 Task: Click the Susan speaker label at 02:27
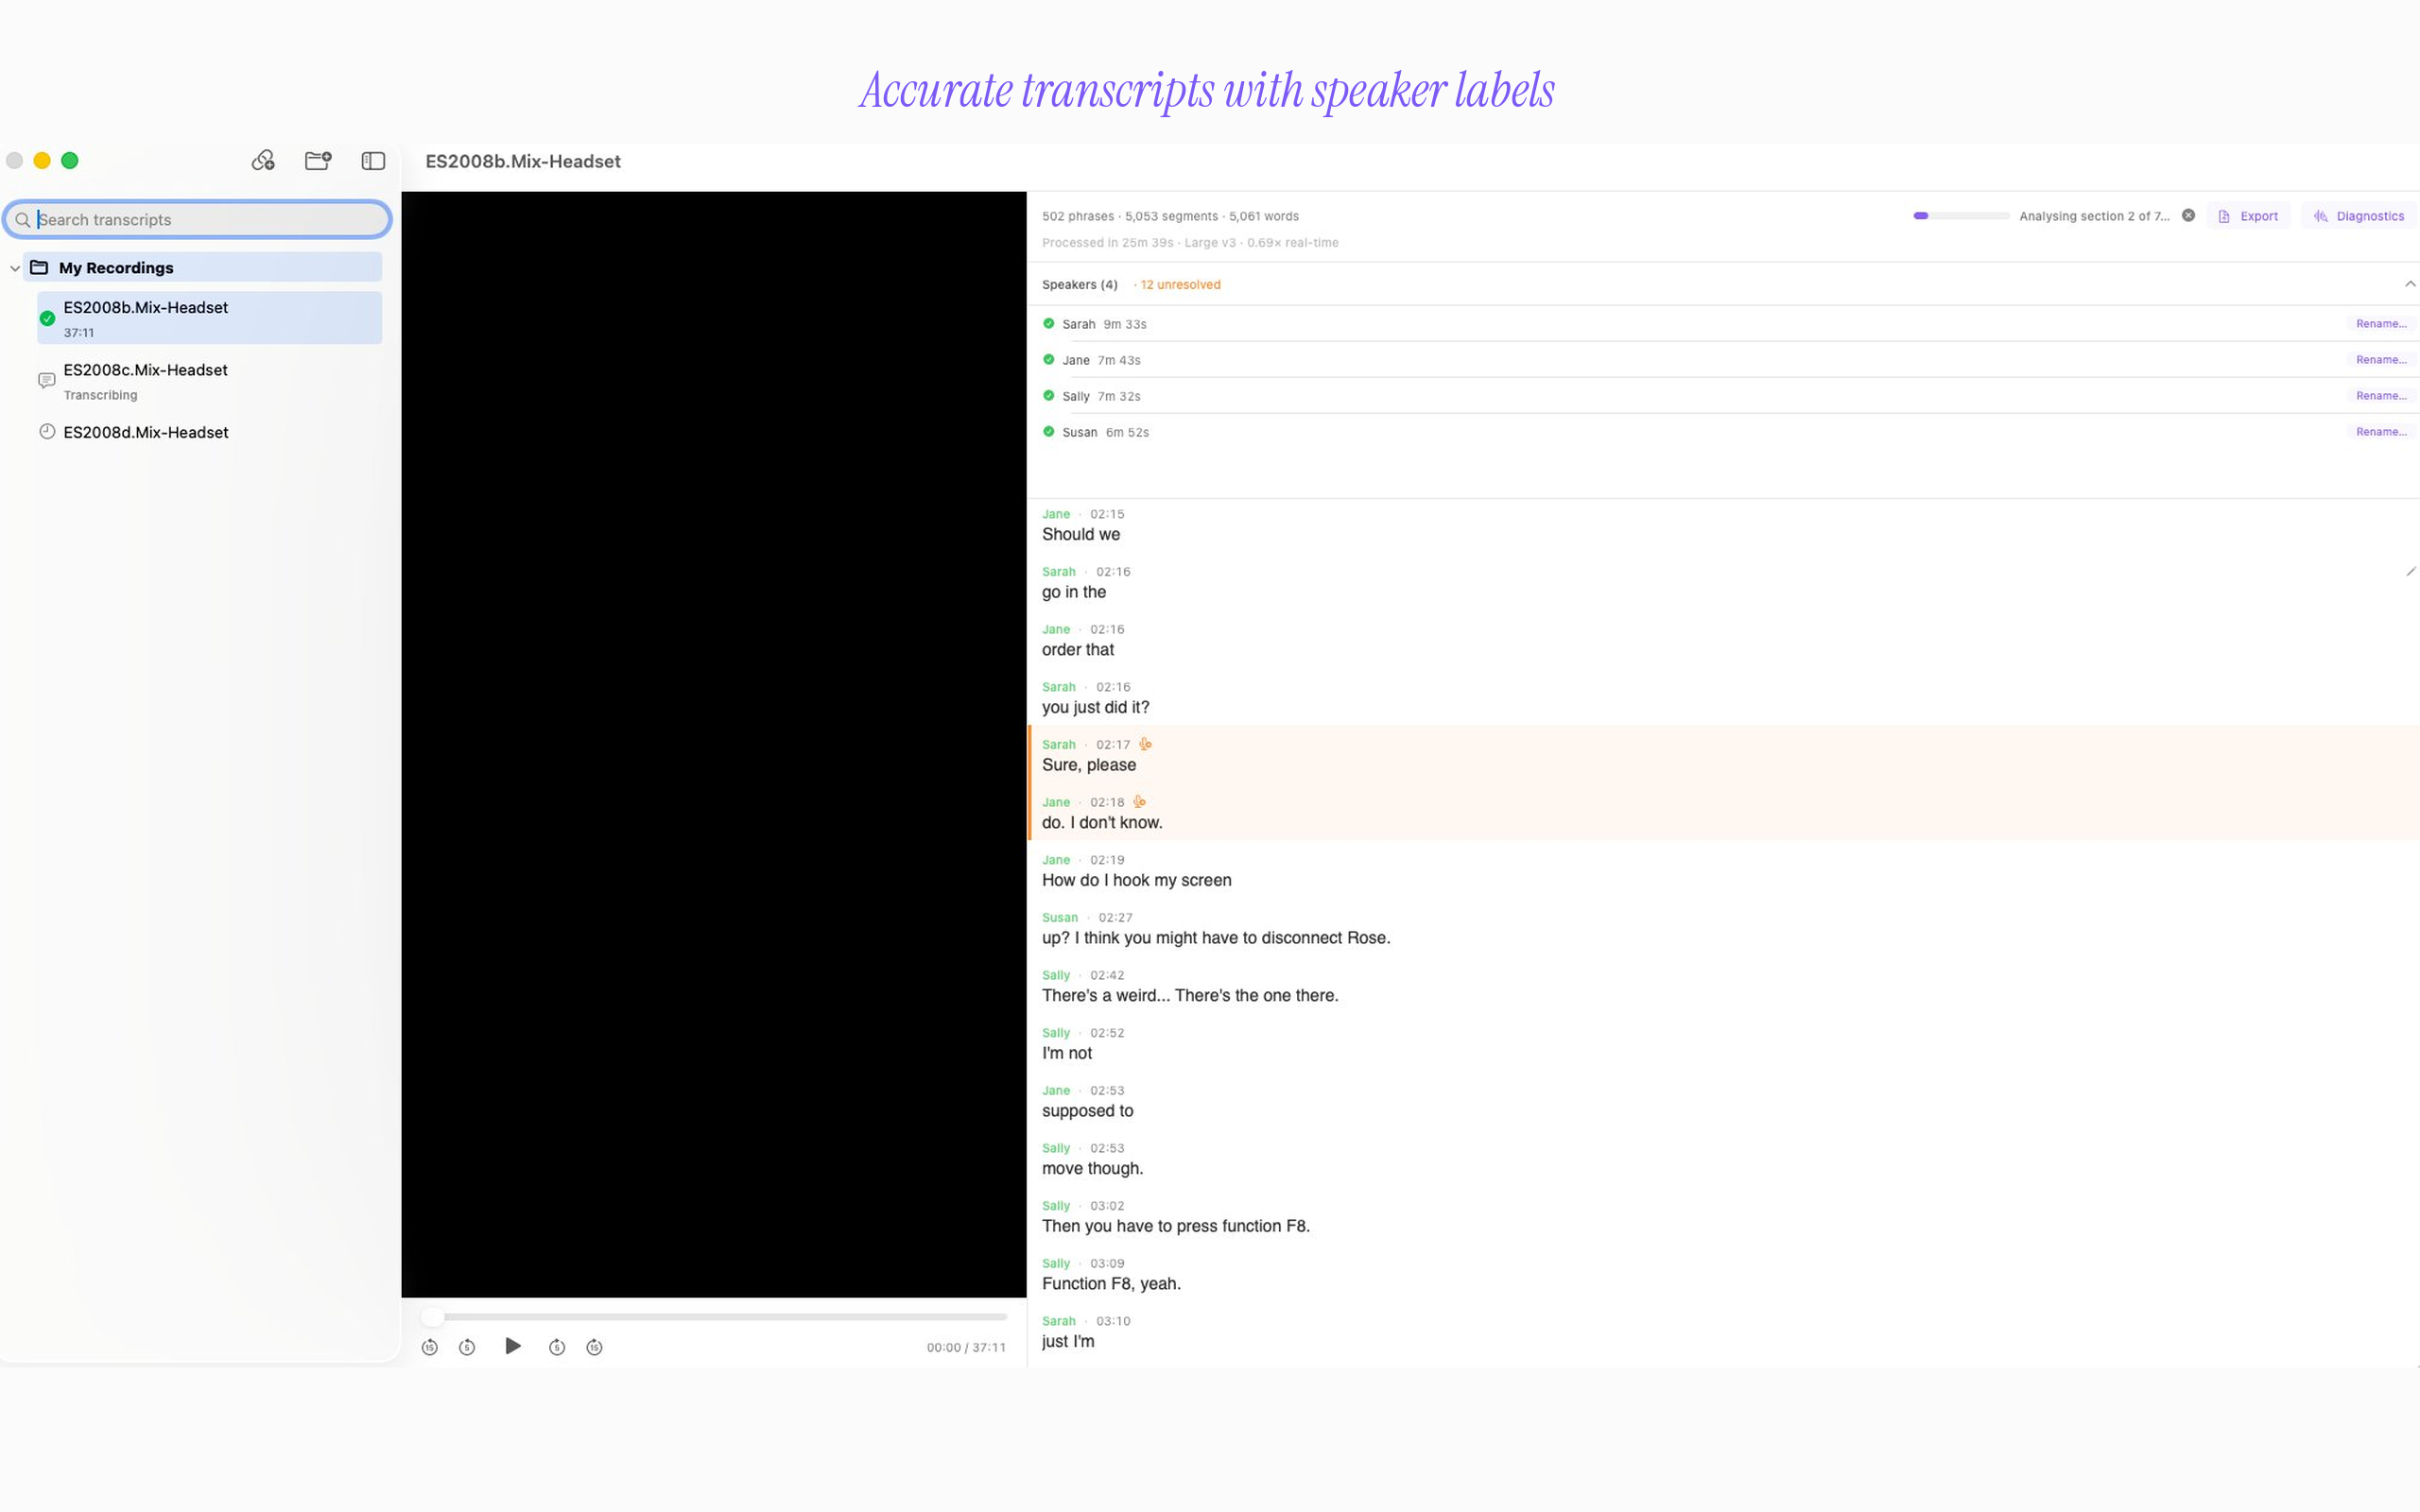pyautogui.click(x=1060, y=917)
